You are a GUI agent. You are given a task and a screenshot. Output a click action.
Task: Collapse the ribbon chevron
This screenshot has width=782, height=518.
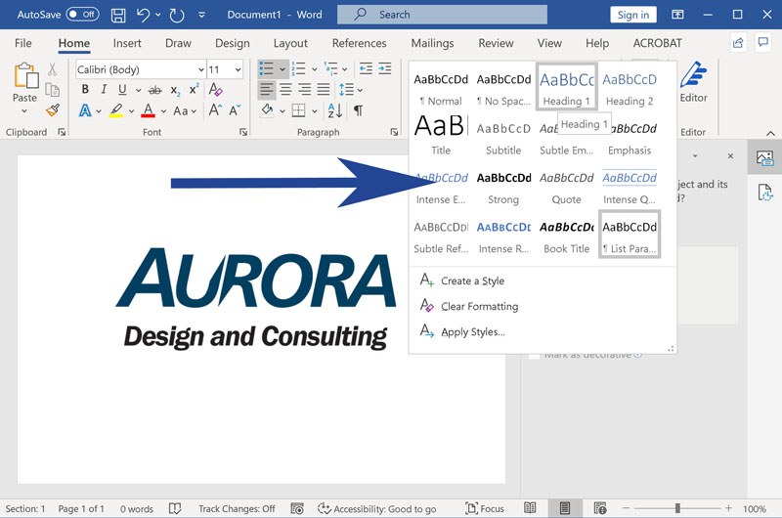pos(770,133)
